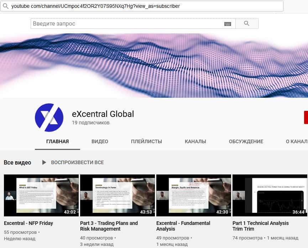Open the Fundamental Analysis video thumbnail

(194, 195)
